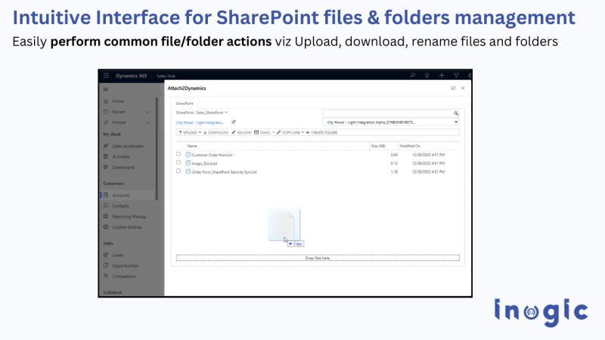605x340 pixels.
Task: Open the Dynamics 365 app launcher grid
Action: click(x=105, y=76)
